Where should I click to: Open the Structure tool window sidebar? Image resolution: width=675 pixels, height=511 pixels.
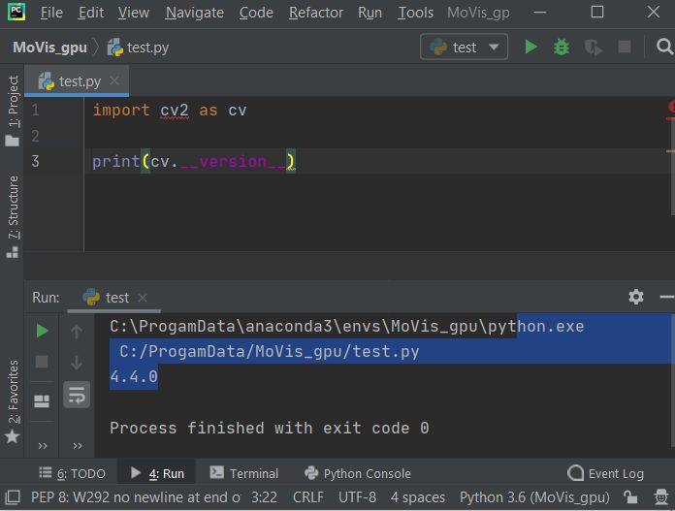13,216
